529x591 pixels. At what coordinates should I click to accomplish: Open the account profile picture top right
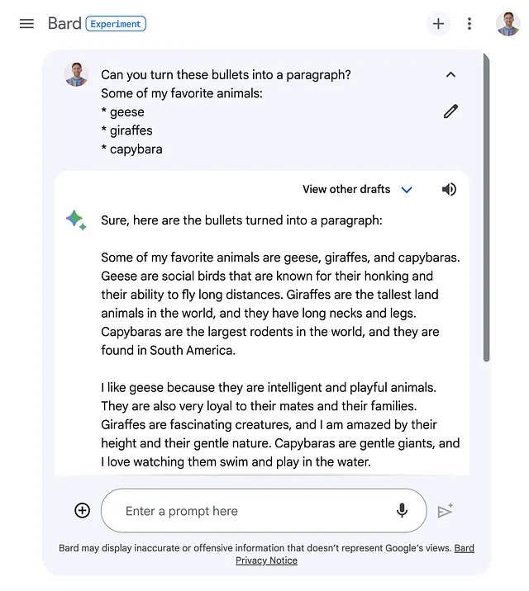click(508, 24)
